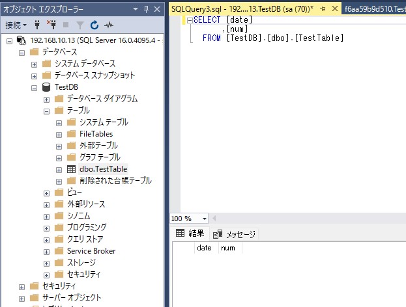Expand the プログラミング folder

tap(47, 228)
